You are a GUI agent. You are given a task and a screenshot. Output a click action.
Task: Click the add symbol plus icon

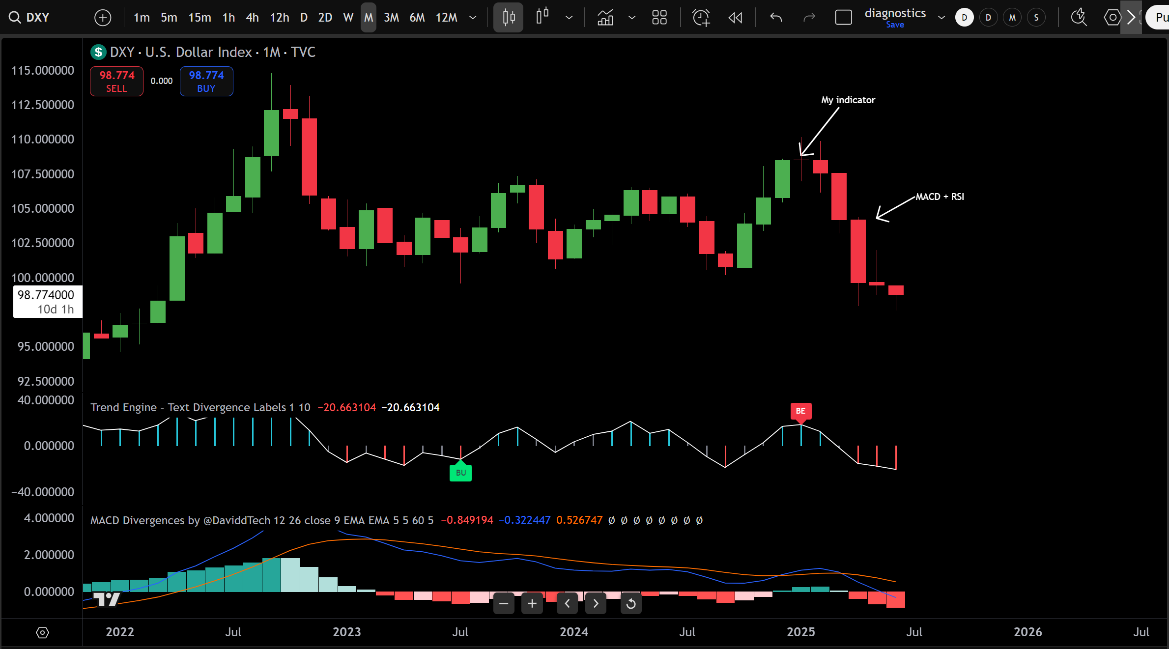[x=103, y=18]
